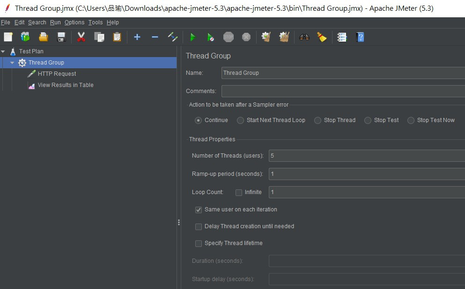Click the Help question mark icon
This screenshot has height=289, width=465.
pos(360,37)
